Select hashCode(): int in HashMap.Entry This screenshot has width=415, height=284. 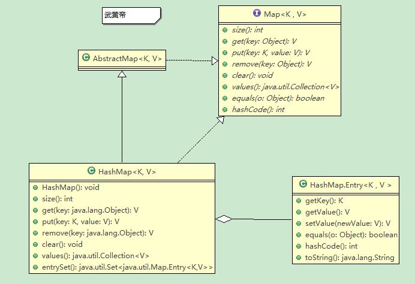pos(332,246)
